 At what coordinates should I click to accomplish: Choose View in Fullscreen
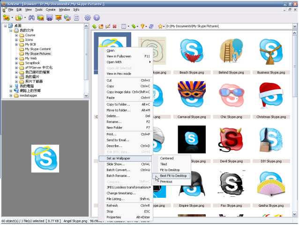coord(126,56)
